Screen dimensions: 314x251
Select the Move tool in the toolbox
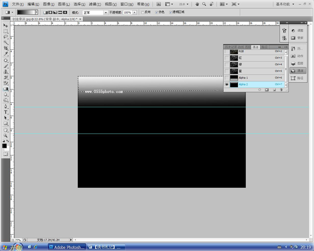[6, 25]
